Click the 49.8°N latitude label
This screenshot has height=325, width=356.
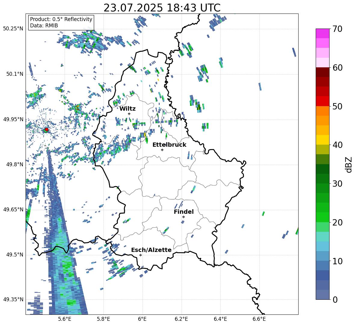coord(15,164)
